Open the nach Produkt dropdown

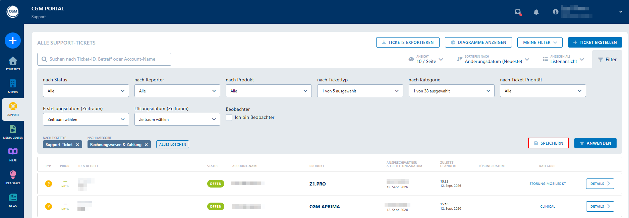[269, 91]
